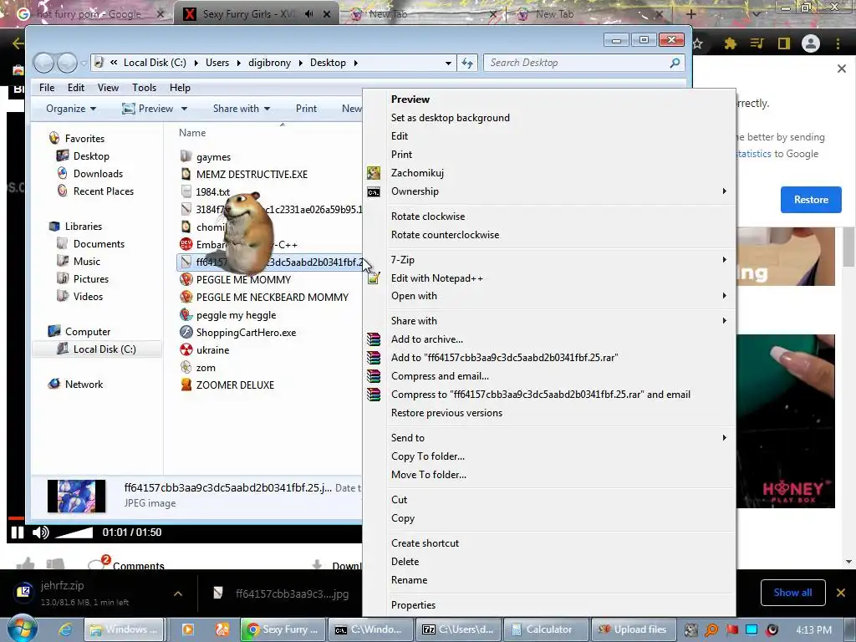Mute the video speaker icon

pyautogui.click(x=41, y=532)
